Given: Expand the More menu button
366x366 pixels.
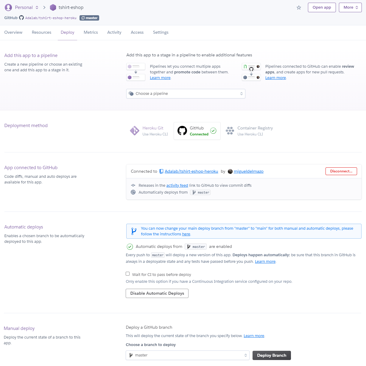Looking at the screenshot, I should coord(350,7).
